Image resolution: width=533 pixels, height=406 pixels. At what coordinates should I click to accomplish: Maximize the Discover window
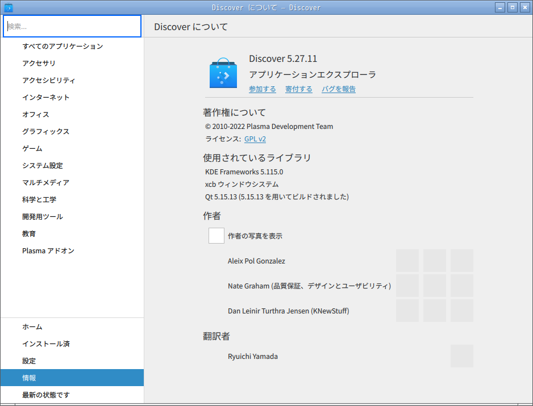tap(513, 7)
